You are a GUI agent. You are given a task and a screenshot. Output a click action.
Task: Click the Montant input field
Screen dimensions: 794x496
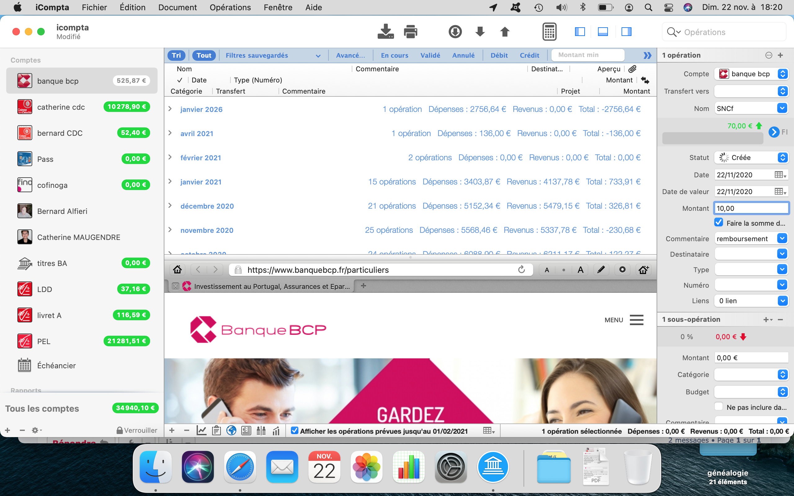(x=751, y=208)
